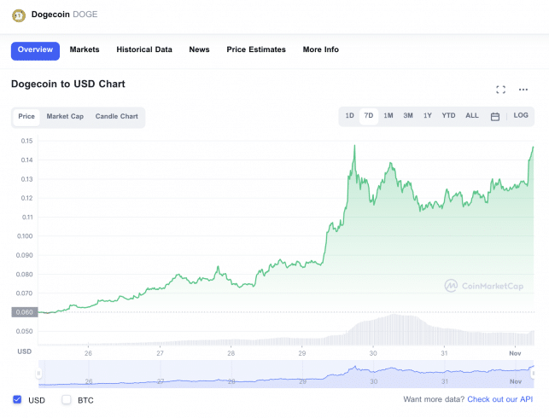The height and width of the screenshot is (418, 549).
Task: Open the three-dot chart options menu
Action: click(523, 90)
